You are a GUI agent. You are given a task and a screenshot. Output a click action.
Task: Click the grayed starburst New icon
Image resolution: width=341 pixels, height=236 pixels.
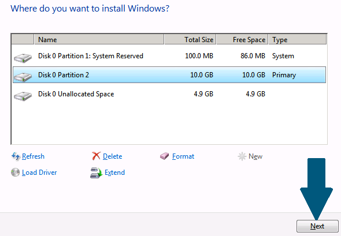(242, 156)
